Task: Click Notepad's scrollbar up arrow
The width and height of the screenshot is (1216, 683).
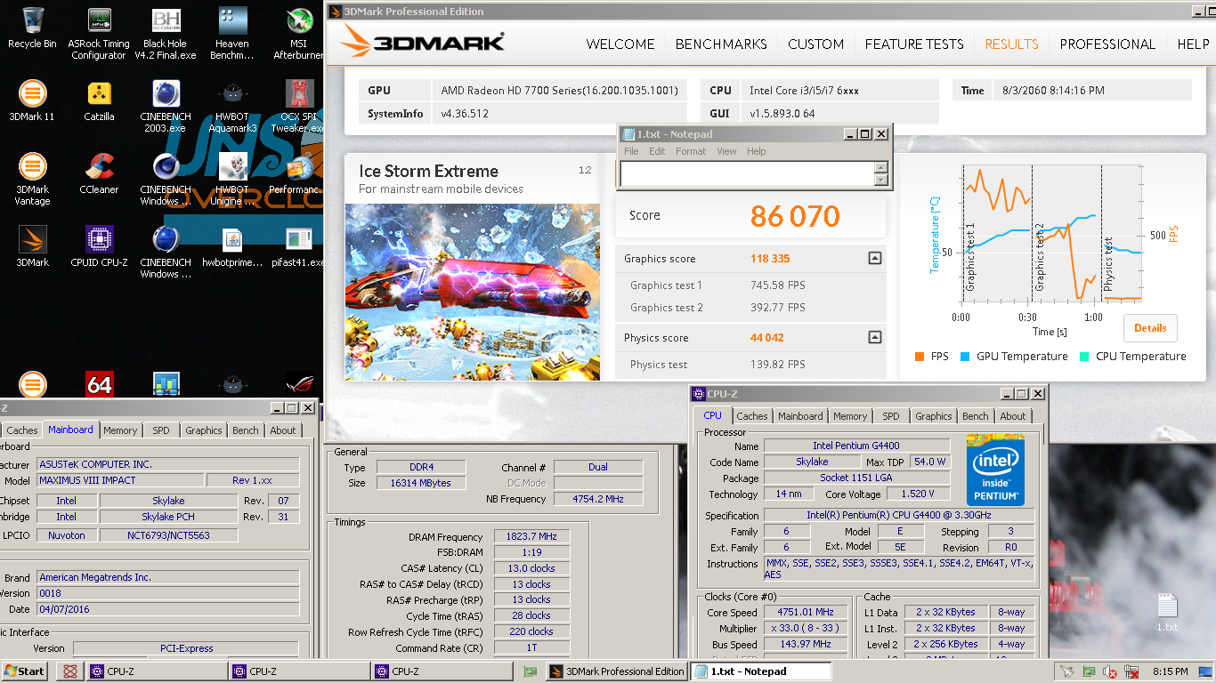Action: click(x=881, y=167)
